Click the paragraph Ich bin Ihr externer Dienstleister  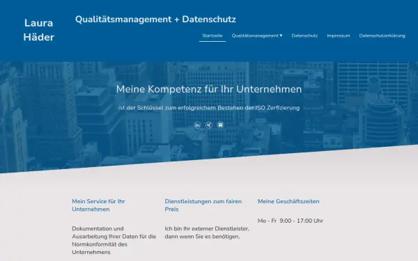pos(207,232)
